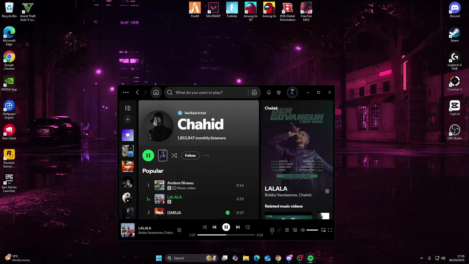Open Task View on the taskbar
Screen dimensions: 469x264
coord(225,258)
